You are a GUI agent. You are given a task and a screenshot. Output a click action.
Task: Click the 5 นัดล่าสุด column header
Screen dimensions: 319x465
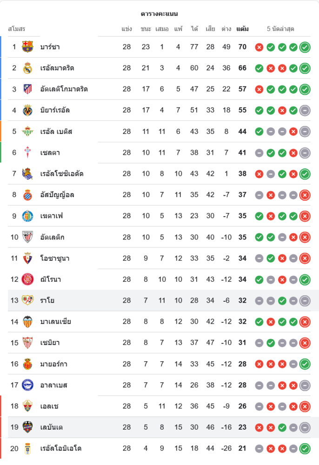(280, 29)
